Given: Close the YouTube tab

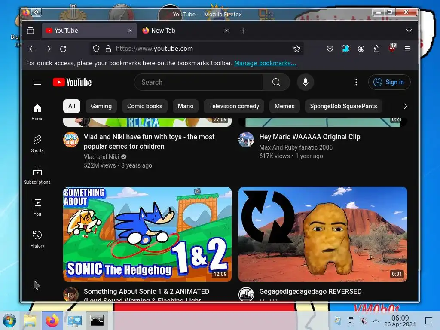Looking at the screenshot, I should 130,31.
